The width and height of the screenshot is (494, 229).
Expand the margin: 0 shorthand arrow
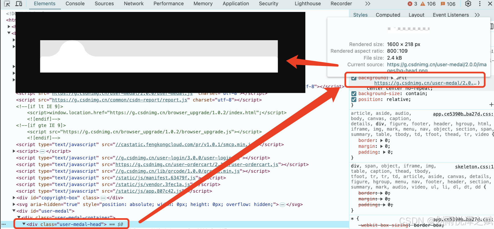point(381,146)
